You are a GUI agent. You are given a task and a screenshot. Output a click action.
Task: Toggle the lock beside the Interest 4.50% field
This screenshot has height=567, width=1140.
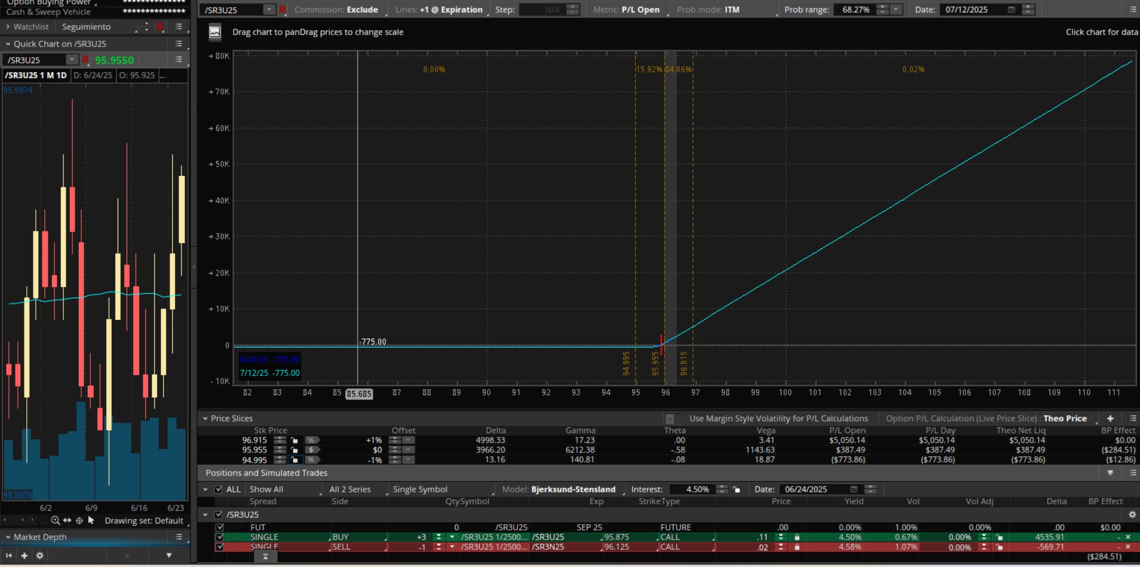pyautogui.click(x=737, y=489)
